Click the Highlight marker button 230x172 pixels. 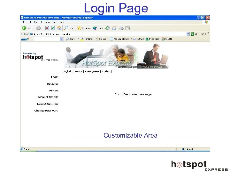click(x=86, y=39)
